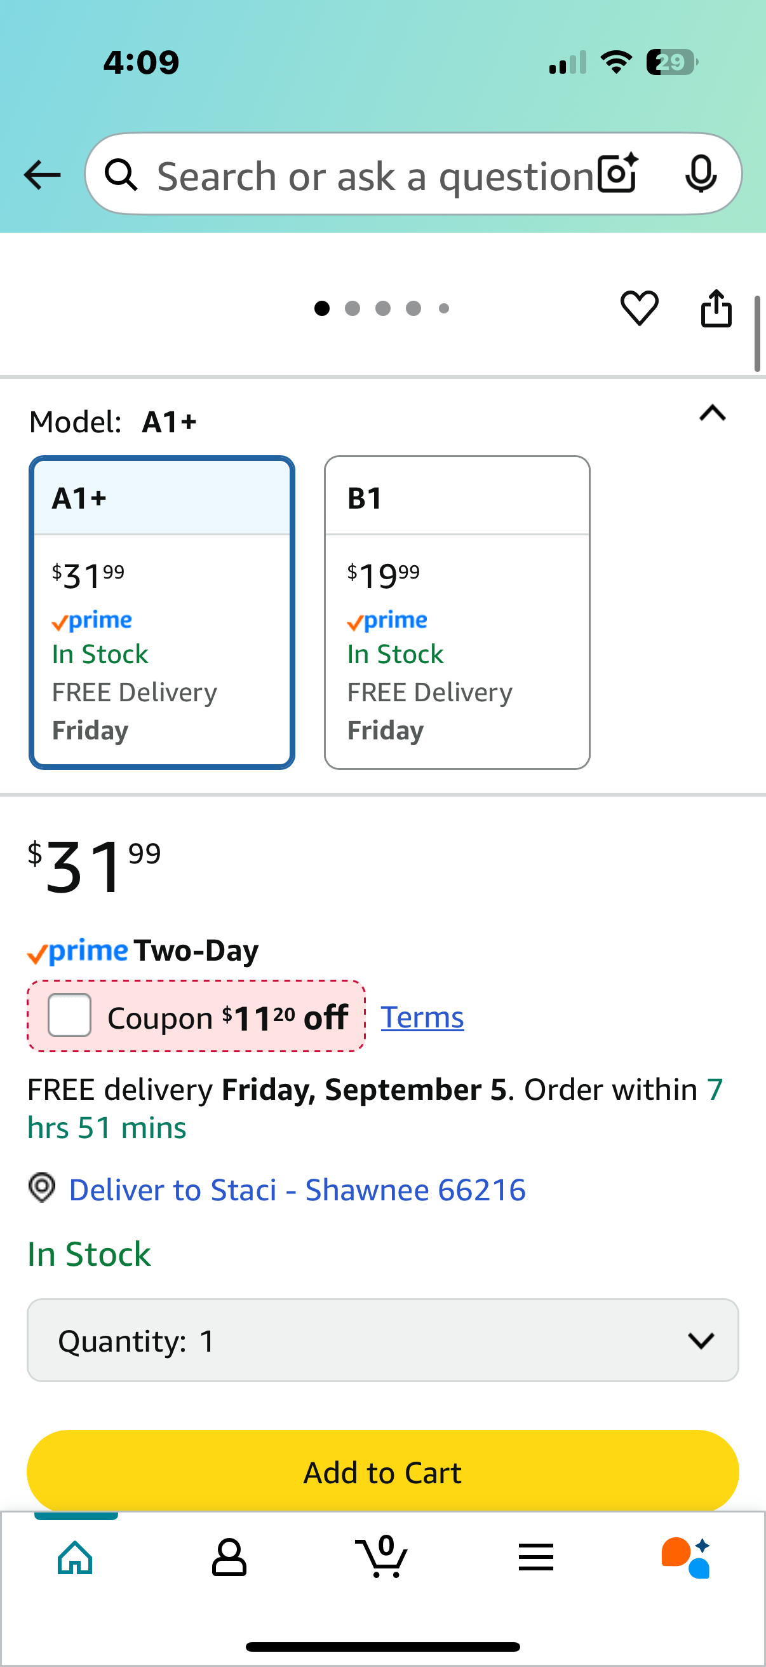Open the Quantity dropdown
The height and width of the screenshot is (1667, 766).
[x=382, y=1340]
